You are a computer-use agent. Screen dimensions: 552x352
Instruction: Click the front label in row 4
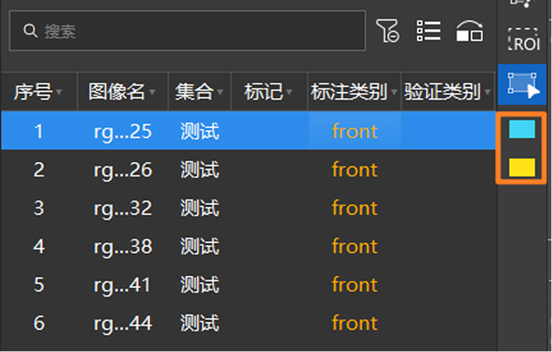pos(355,246)
